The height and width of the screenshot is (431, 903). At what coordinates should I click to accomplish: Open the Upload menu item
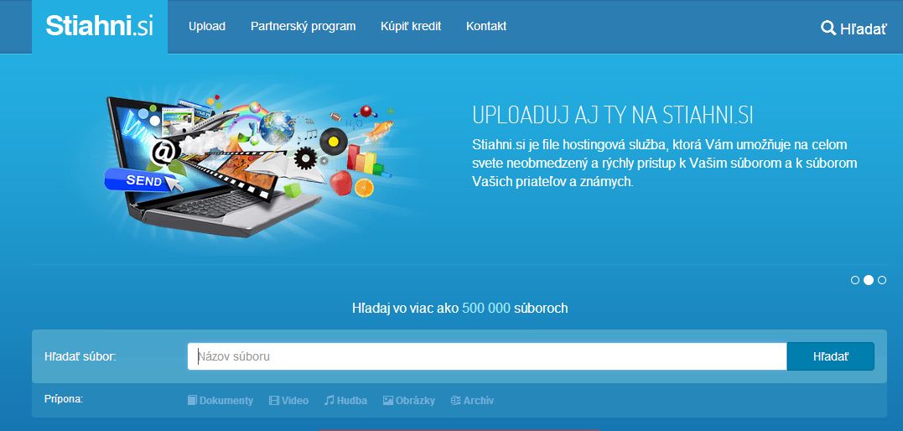point(207,27)
